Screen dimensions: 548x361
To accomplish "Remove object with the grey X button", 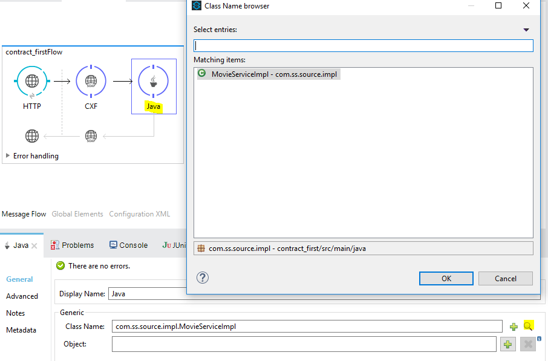I will 527,344.
